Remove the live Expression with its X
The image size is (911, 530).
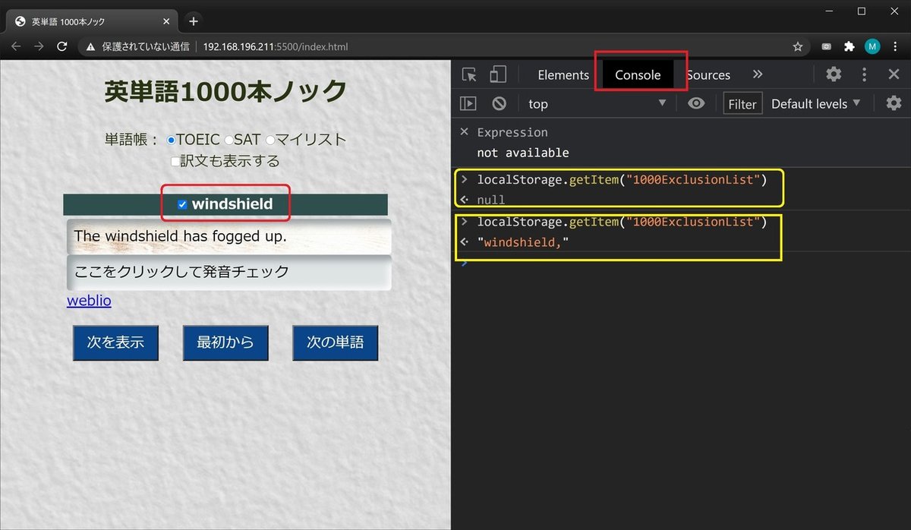point(465,132)
